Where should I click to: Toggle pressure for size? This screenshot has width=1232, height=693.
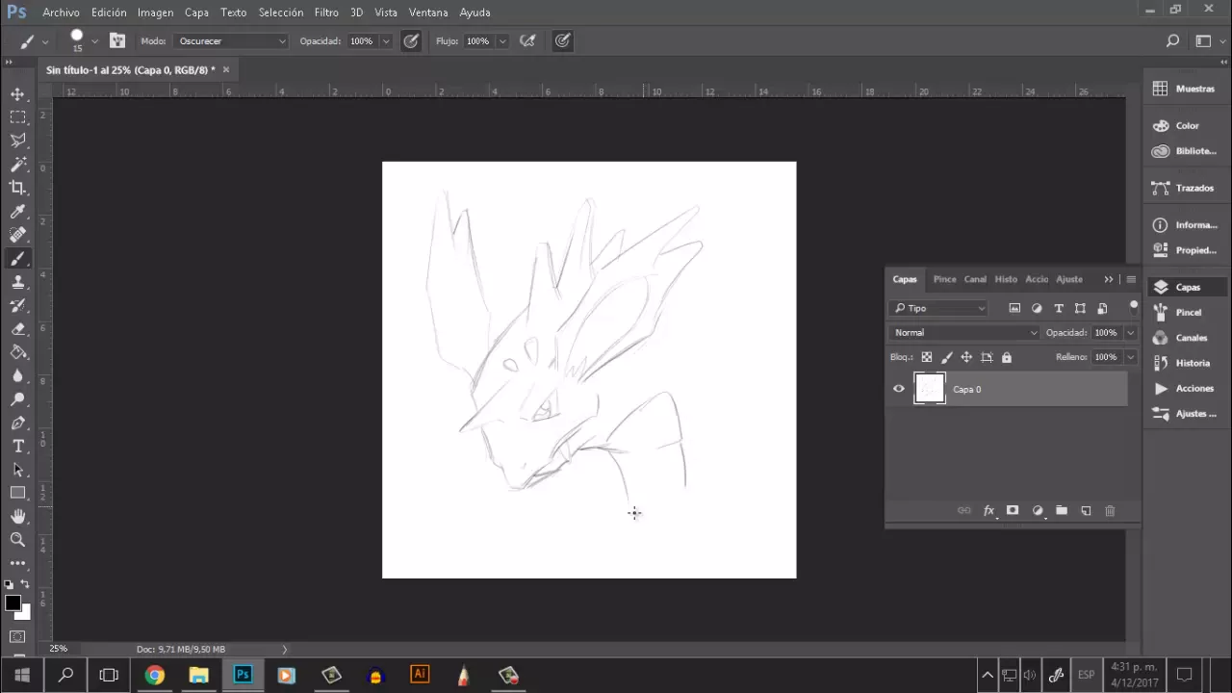(563, 41)
